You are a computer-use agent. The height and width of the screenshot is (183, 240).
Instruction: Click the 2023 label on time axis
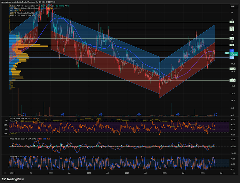click(89, 173)
